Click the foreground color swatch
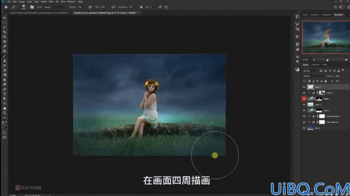350x196 pixels. 3,126
